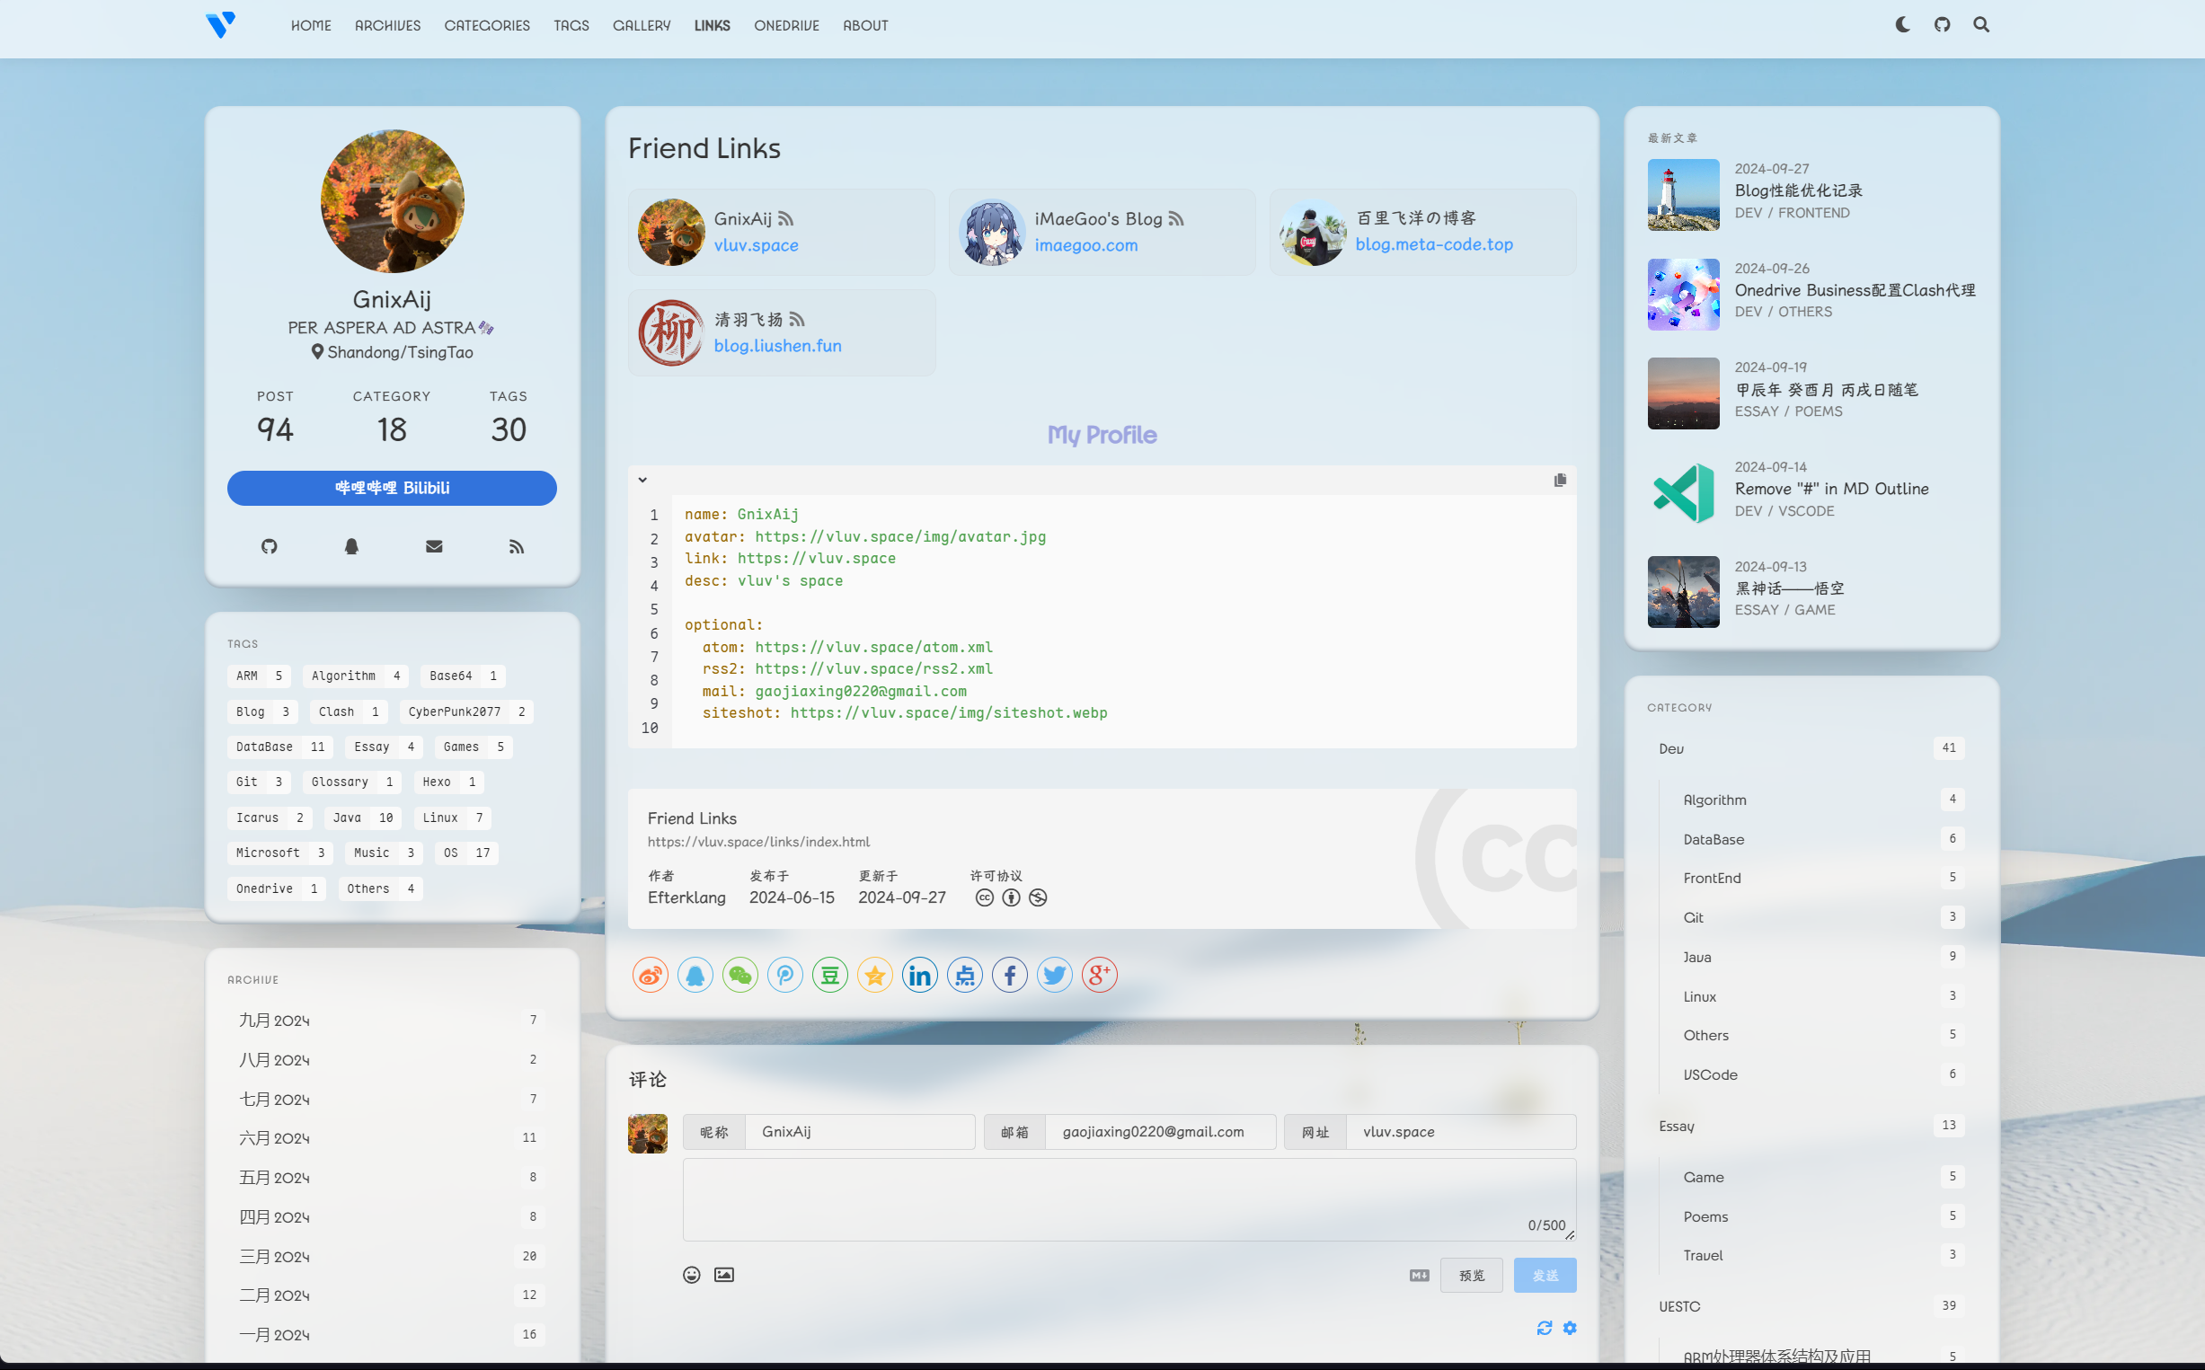The height and width of the screenshot is (1370, 2205).
Task: Open the Gallery menu item
Action: point(641,25)
